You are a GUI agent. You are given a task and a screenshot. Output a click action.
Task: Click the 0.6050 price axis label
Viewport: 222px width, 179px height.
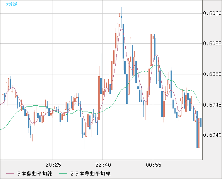212,74
